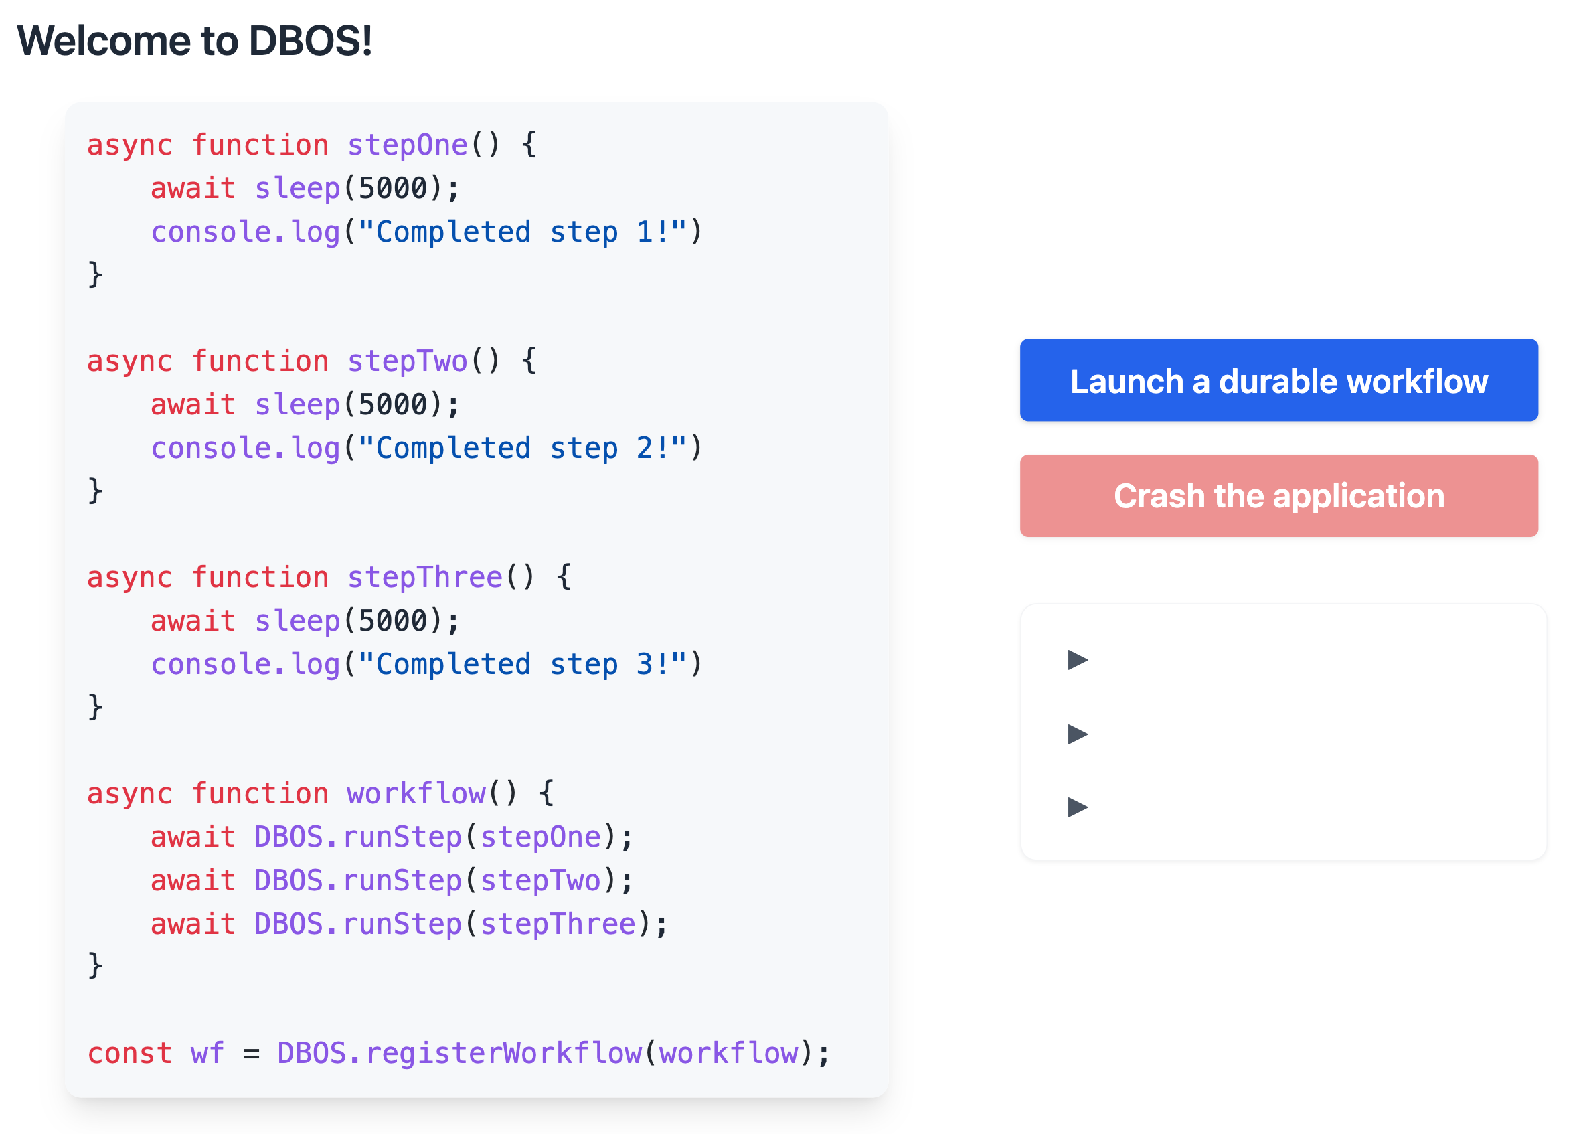Click the "await DBOS.runStep(stepTwo);" line

click(392, 880)
